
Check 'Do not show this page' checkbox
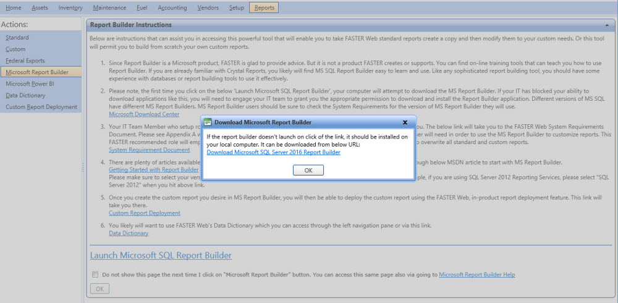tap(95, 274)
